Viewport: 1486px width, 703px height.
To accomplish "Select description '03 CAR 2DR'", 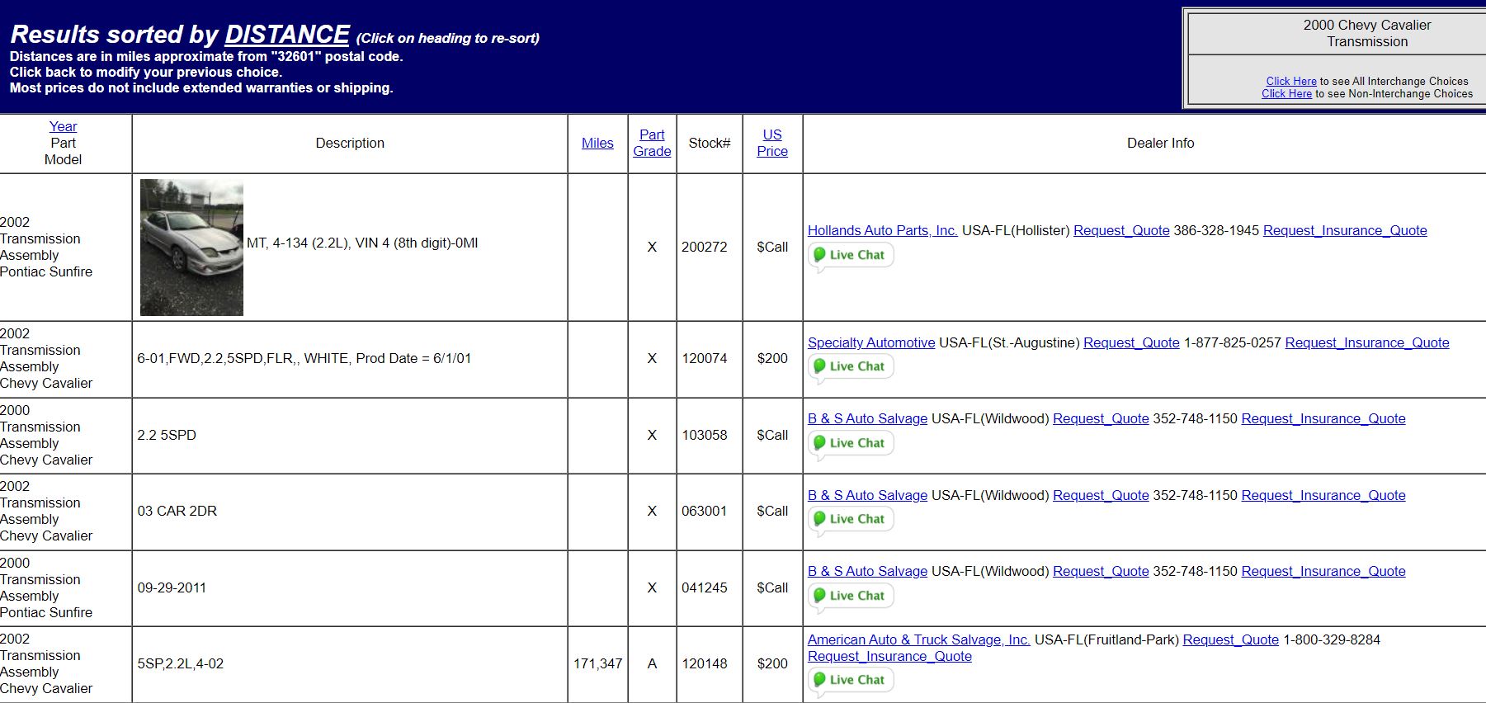I will coord(177,511).
